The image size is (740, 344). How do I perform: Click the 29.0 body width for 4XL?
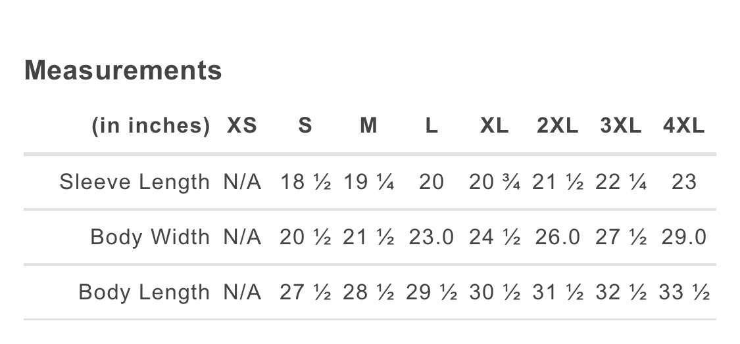click(x=684, y=237)
